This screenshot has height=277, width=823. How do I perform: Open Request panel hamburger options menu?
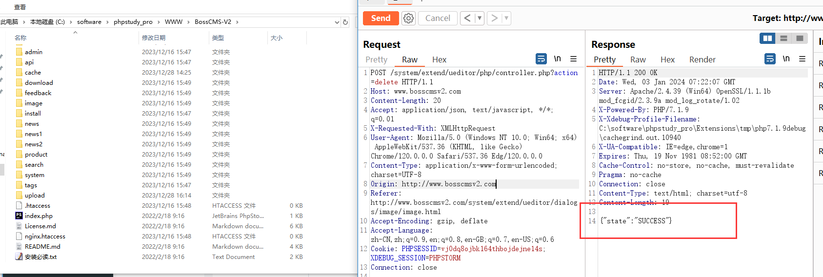[574, 59]
